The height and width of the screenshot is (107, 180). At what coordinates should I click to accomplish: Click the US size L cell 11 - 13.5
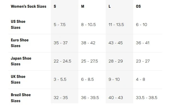tap(116, 25)
